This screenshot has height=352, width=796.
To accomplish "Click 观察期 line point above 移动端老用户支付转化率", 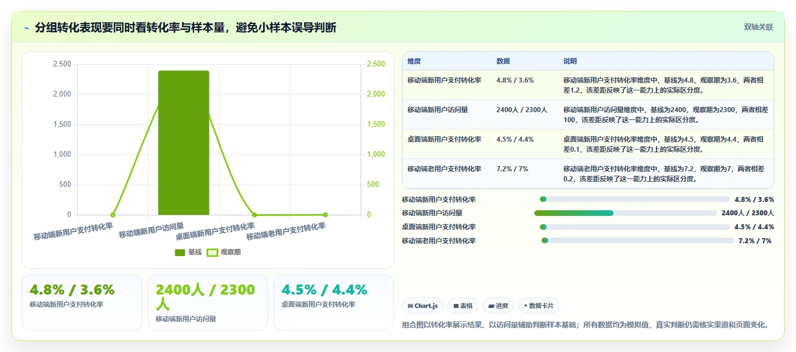I will pos(325,215).
